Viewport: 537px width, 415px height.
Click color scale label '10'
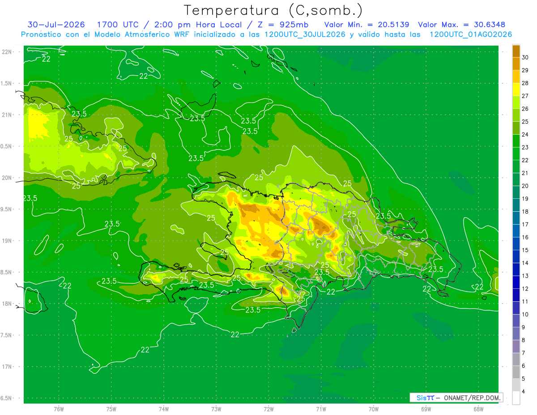[525, 314]
